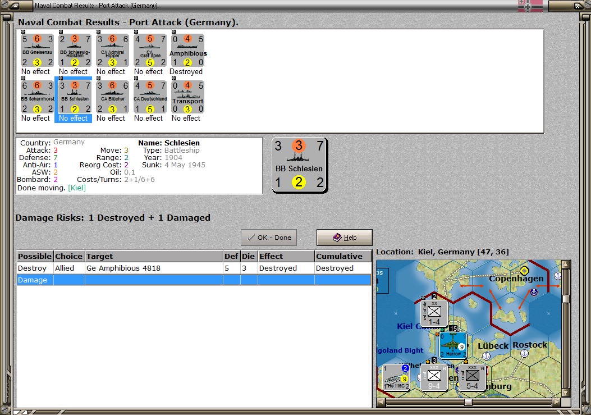Click the 9-4 infantry corps on map

434,377
